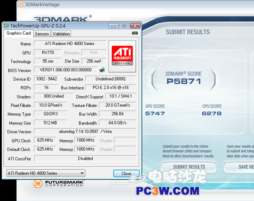The image size is (254, 201).
Task: Click the GPU-Z title bar app icon
Action: click(x=6, y=26)
